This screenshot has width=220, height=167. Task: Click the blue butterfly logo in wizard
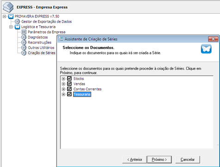click(x=206, y=49)
